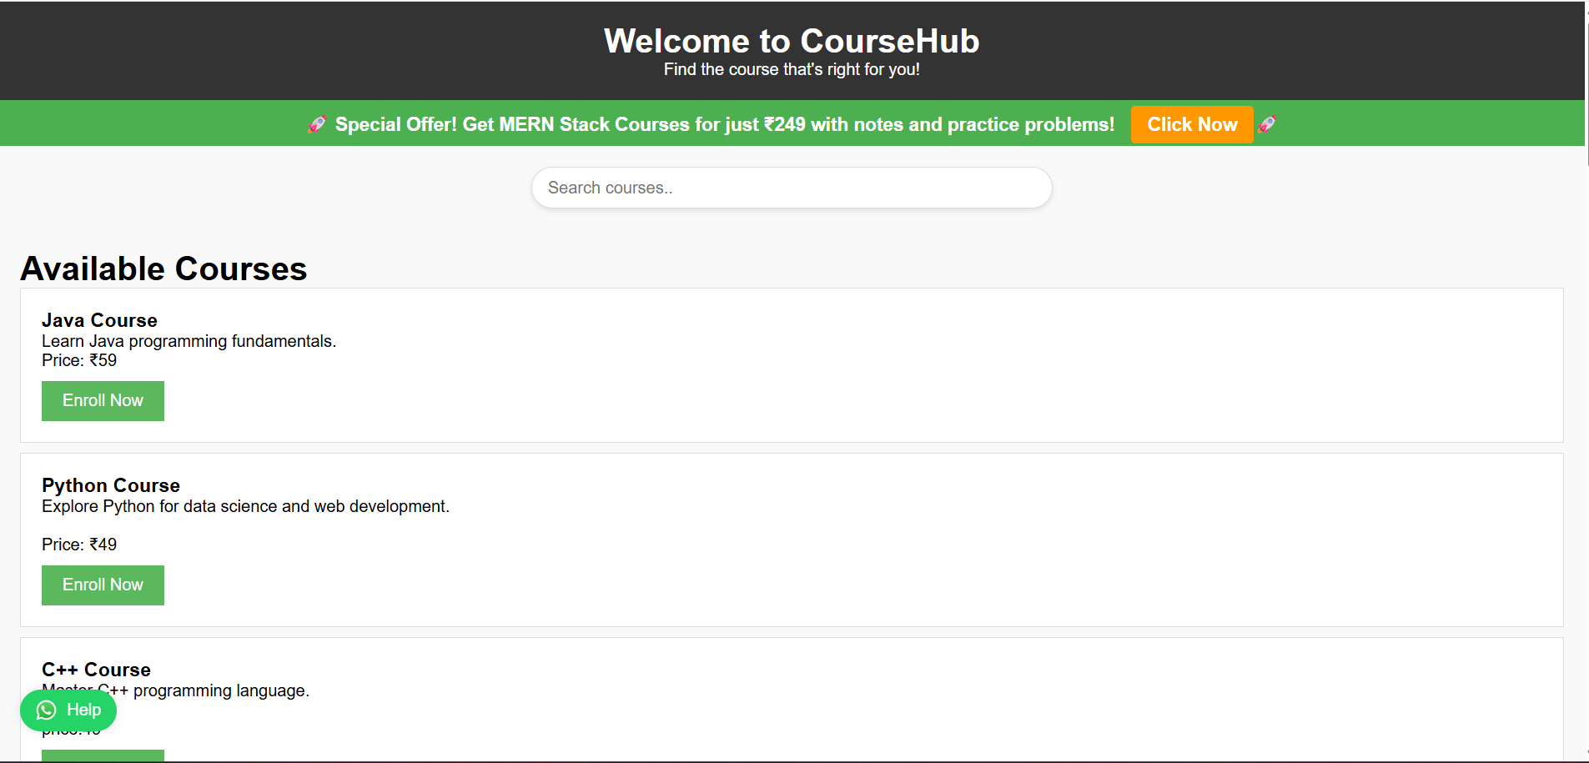Click the Java Course title
The image size is (1589, 763).
point(99,320)
